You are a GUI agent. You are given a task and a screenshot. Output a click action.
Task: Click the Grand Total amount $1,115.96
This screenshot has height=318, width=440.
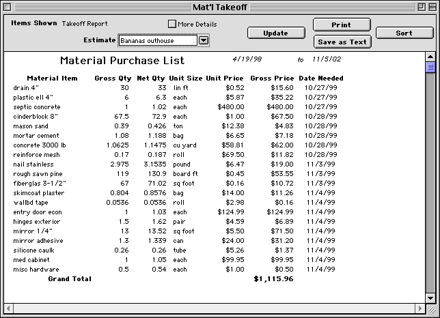273,279
